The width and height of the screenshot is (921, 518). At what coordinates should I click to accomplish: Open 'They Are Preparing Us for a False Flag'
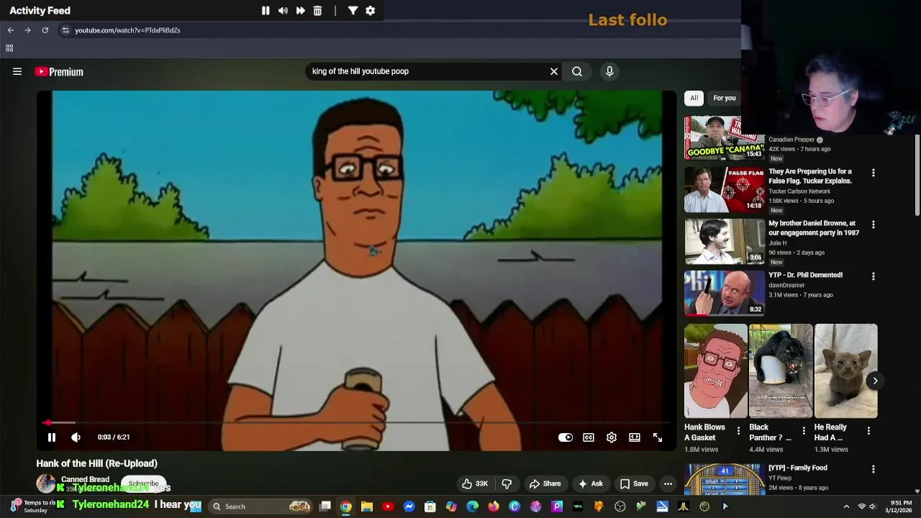810,176
